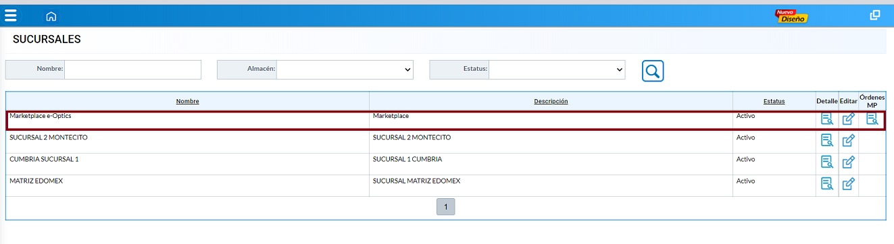The height and width of the screenshot is (244, 894).
Task: View detail of Marketplace e-Optics branch
Action: click(827, 119)
